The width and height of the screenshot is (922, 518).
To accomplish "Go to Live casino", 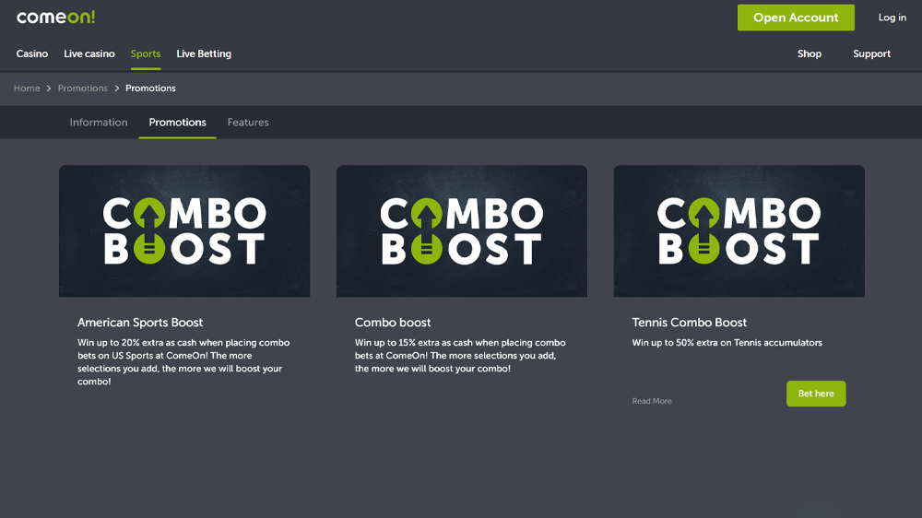I will [89, 53].
